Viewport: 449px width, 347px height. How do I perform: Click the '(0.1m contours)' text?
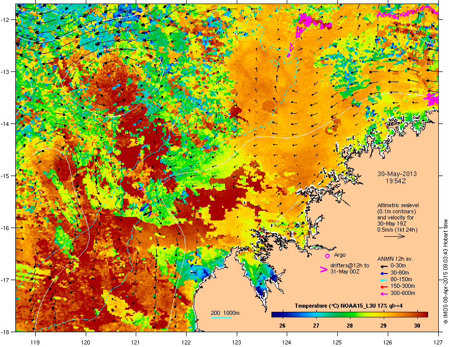point(396,212)
